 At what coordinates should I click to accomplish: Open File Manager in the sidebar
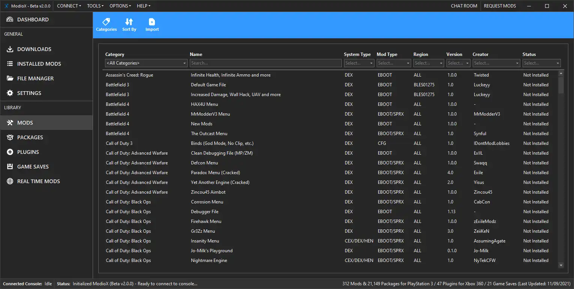pos(35,78)
